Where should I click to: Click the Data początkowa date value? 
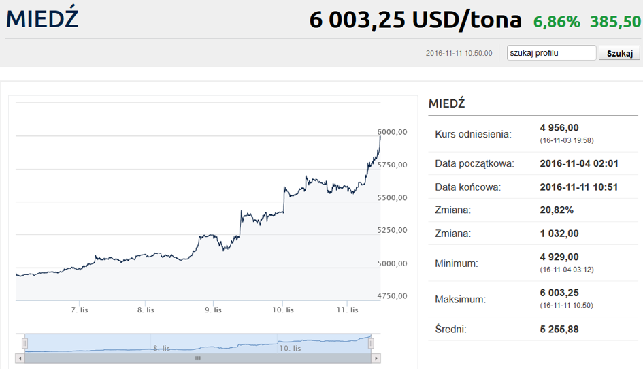click(579, 163)
